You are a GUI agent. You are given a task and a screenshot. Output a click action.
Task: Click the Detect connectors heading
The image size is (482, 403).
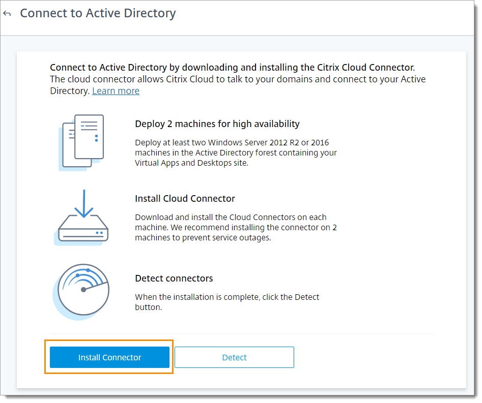[x=174, y=278]
